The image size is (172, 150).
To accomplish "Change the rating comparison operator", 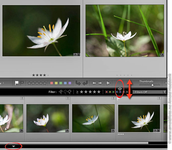I will 77,92.
